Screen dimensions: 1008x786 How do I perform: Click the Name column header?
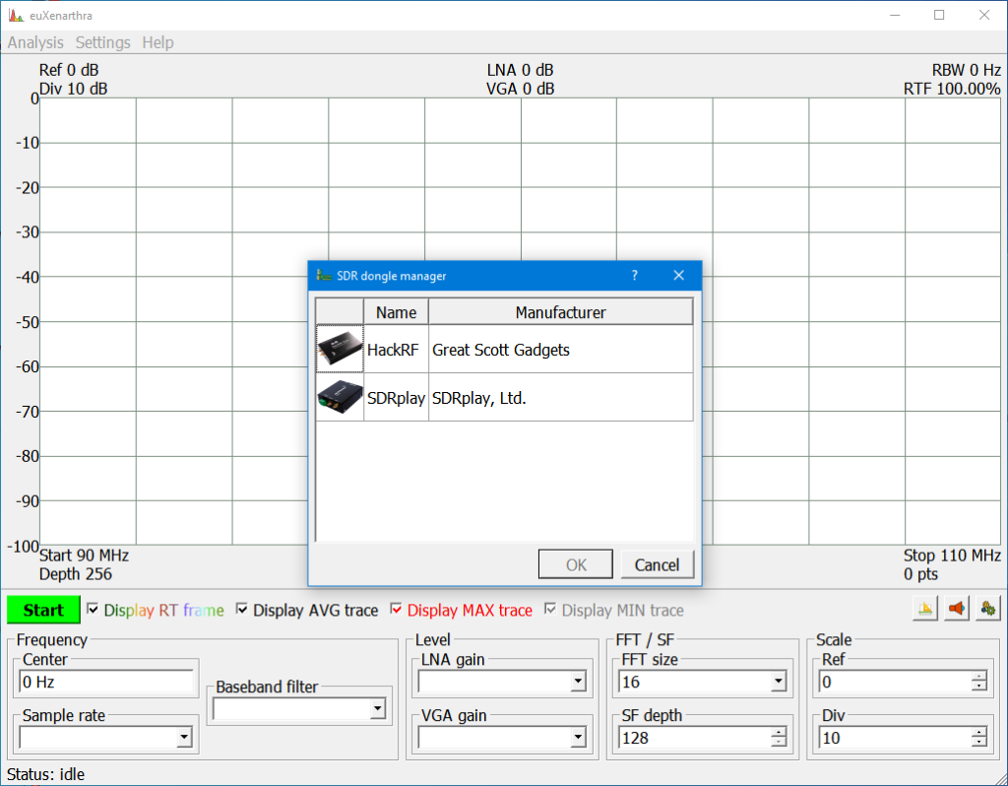click(x=396, y=312)
